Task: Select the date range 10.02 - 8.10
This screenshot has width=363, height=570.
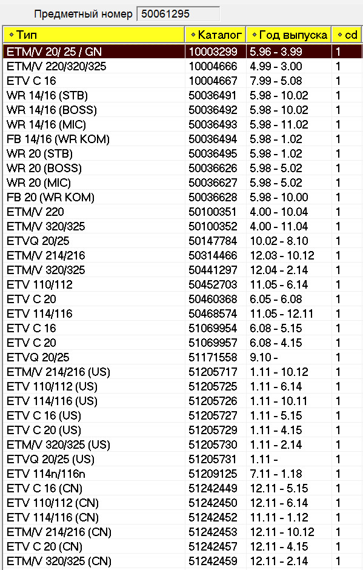Action: (x=279, y=241)
